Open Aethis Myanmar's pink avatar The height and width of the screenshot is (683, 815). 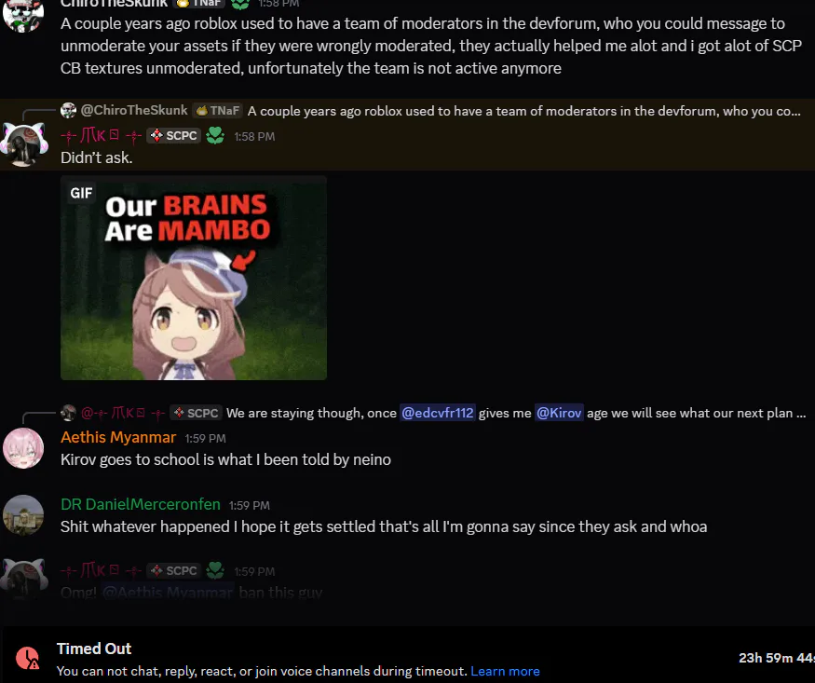click(23, 448)
